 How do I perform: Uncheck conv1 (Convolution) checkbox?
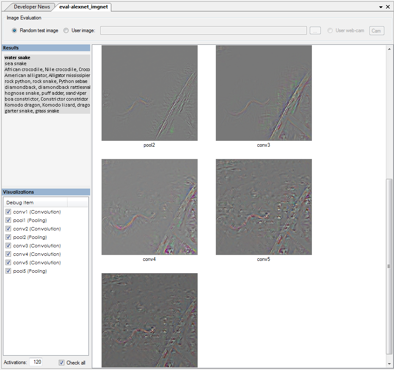[x=8, y=212]
